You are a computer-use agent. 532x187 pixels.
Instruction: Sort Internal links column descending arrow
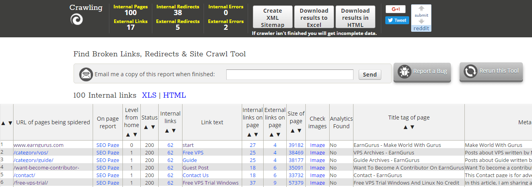coord(174,131)
